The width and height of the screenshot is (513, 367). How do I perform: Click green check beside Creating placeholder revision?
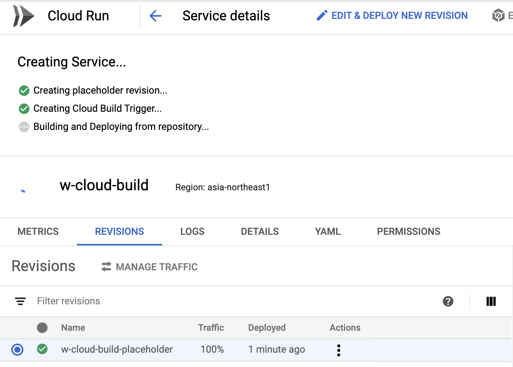[24, 91]
